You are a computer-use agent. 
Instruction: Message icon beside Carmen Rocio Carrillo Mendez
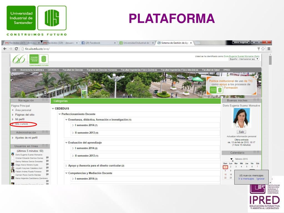click(x=47, y=175)
